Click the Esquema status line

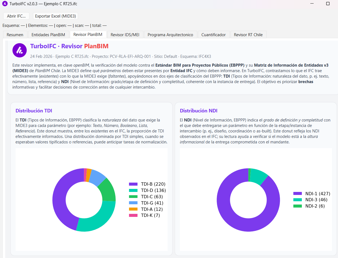[x=55, y=25]
